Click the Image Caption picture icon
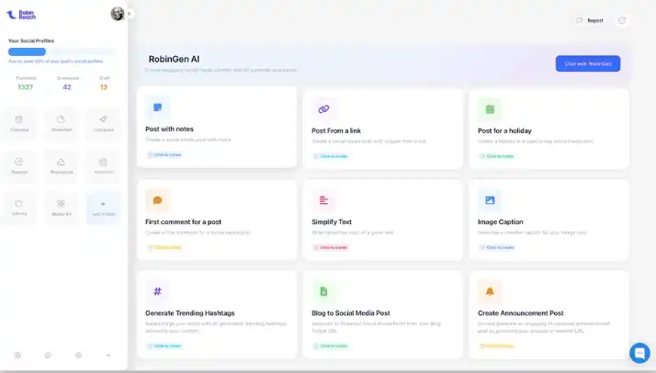The width and height of the screenshot is (656, 373). (490, 200)
